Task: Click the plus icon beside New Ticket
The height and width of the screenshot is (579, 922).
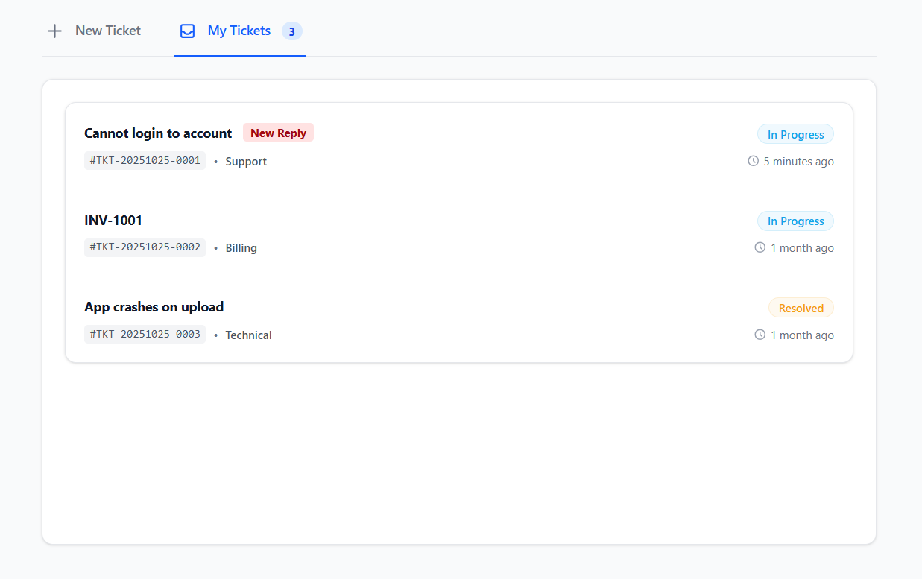Action: pos(54,31)
